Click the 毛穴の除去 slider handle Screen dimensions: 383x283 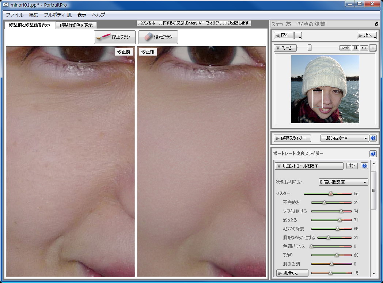click(x=337, y=229)
